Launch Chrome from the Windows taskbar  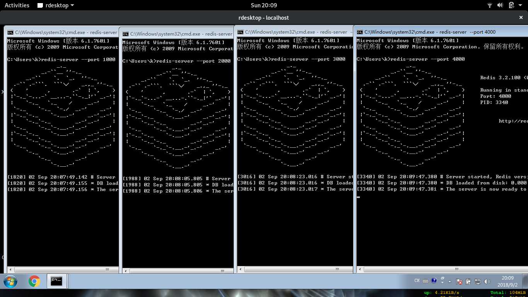(x=34, y=281)
